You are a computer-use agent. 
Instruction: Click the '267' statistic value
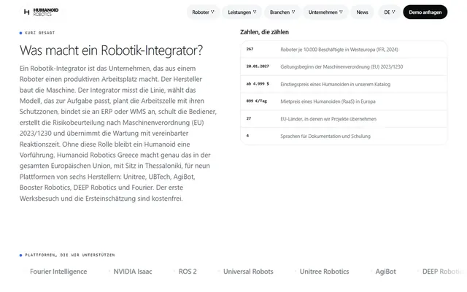click(x=250, y=49)
